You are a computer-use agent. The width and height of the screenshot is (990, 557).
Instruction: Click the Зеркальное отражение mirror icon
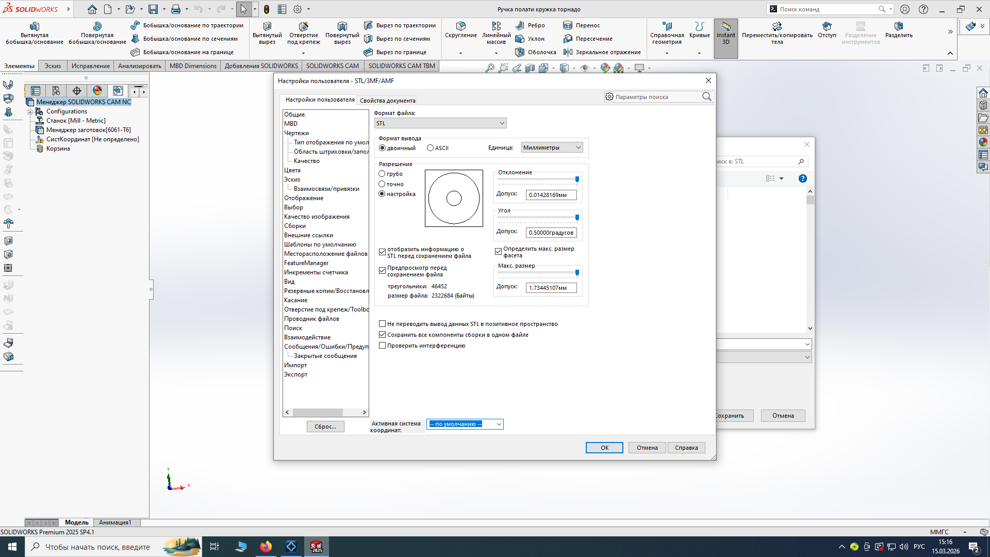click(x=568, y=52)
